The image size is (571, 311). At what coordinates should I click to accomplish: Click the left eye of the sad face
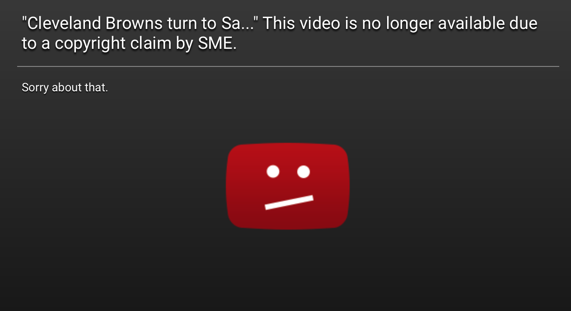click(273, 172)
